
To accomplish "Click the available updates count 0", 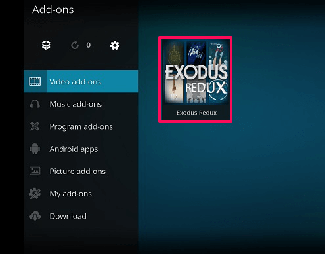I will click(88, 45).
